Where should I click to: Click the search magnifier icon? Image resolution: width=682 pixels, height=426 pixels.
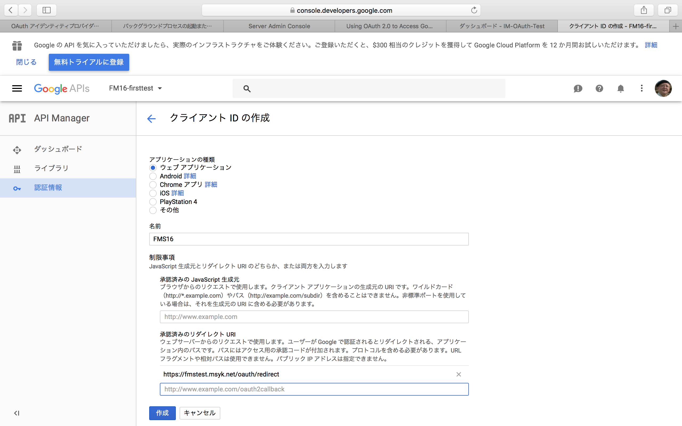coord(247,89)
